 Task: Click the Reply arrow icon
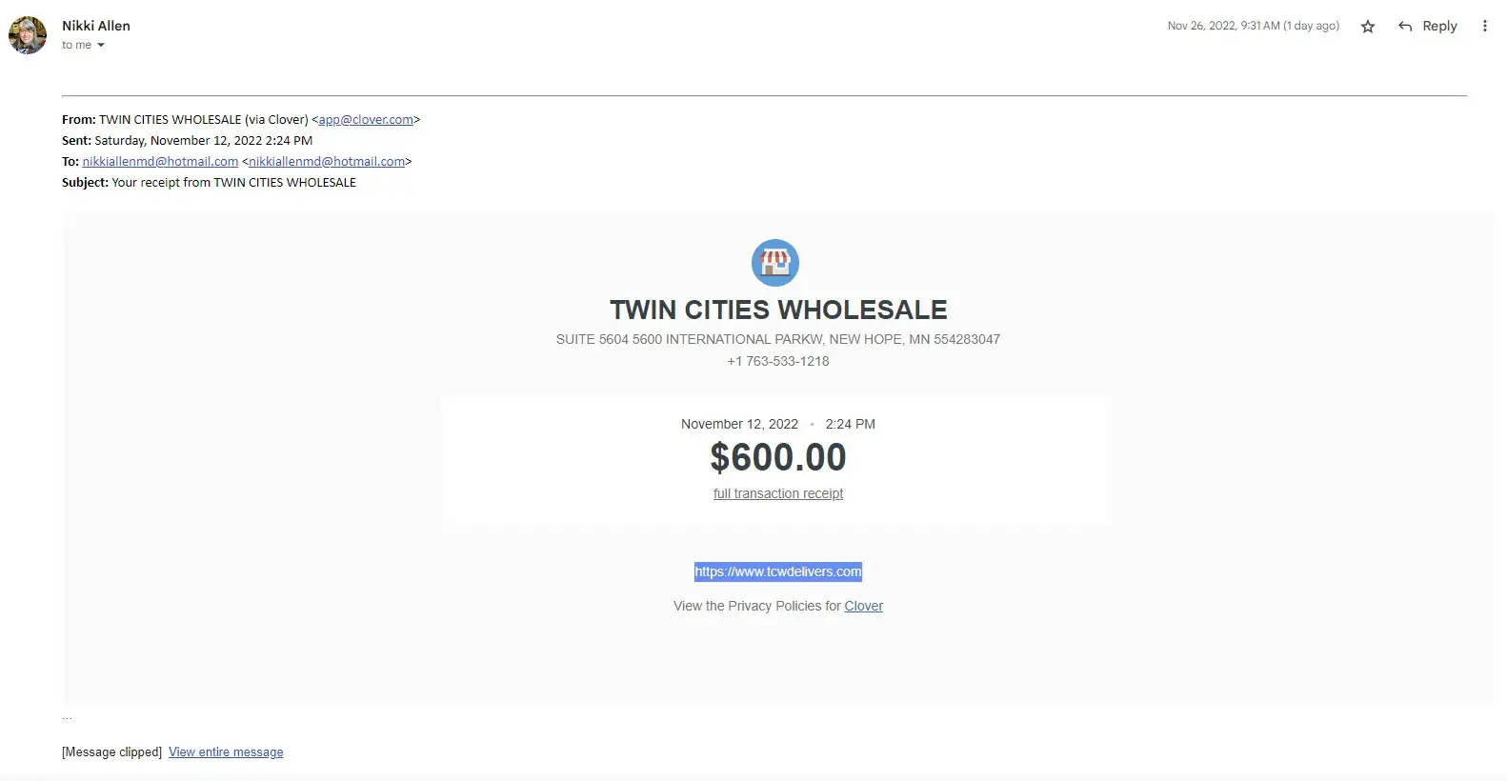(1405, 27)
